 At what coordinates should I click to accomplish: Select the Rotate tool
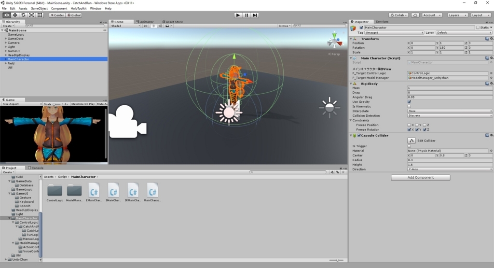point(23,15)
